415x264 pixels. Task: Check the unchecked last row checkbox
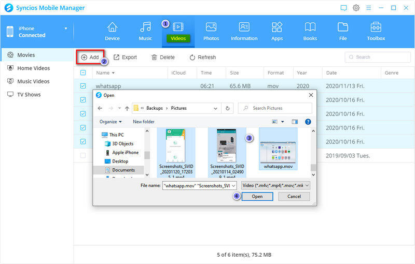(x=84, y=155)
